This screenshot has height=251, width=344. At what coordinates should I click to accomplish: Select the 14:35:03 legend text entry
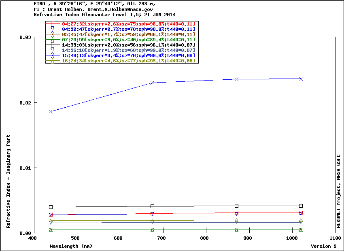(x=128, y=45)
